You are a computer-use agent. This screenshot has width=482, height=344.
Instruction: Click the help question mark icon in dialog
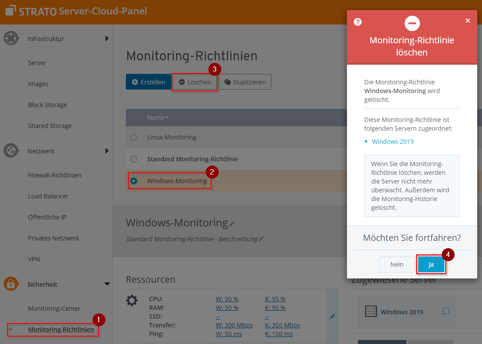(x=357, y=22)
